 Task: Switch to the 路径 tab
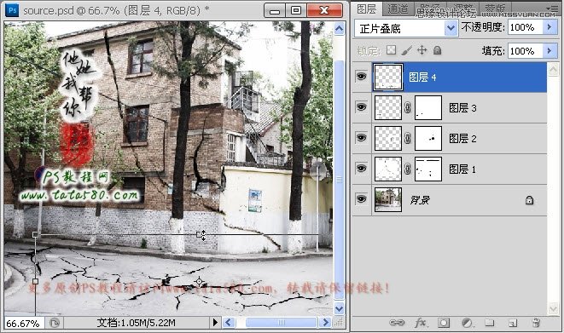pyautogui.click(x=429, y=9)
